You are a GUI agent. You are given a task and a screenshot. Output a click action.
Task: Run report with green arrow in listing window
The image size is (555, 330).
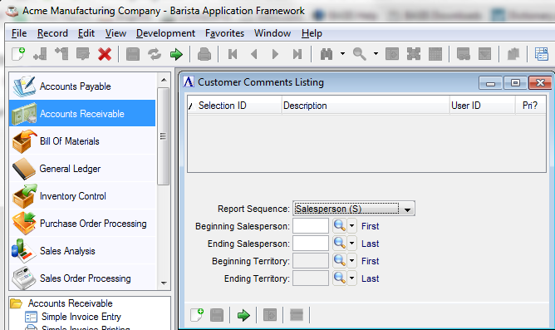243,315
